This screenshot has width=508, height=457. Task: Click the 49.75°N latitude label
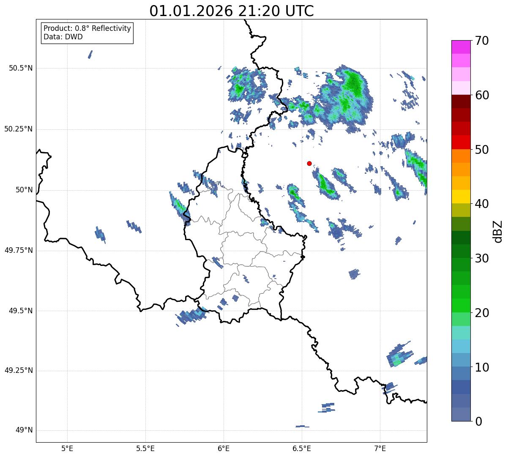coord(18,250)
